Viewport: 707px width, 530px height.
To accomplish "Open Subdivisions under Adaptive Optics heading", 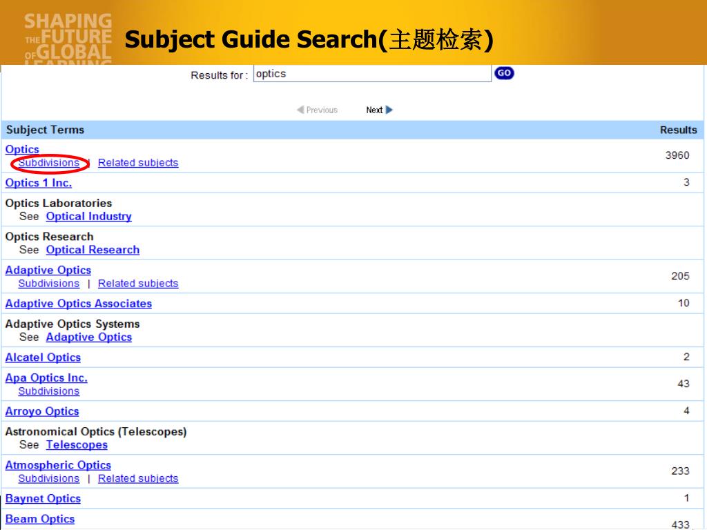I will pyautogui.click(x=49, y=284).
